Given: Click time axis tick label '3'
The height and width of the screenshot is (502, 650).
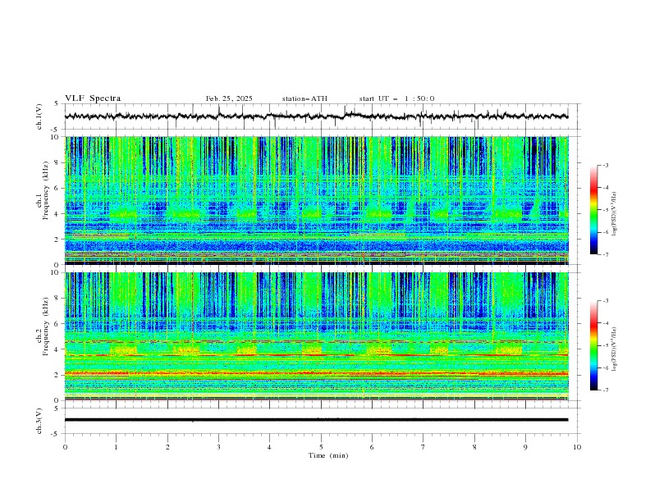Looking at the screenshot, I should point(218,447).
